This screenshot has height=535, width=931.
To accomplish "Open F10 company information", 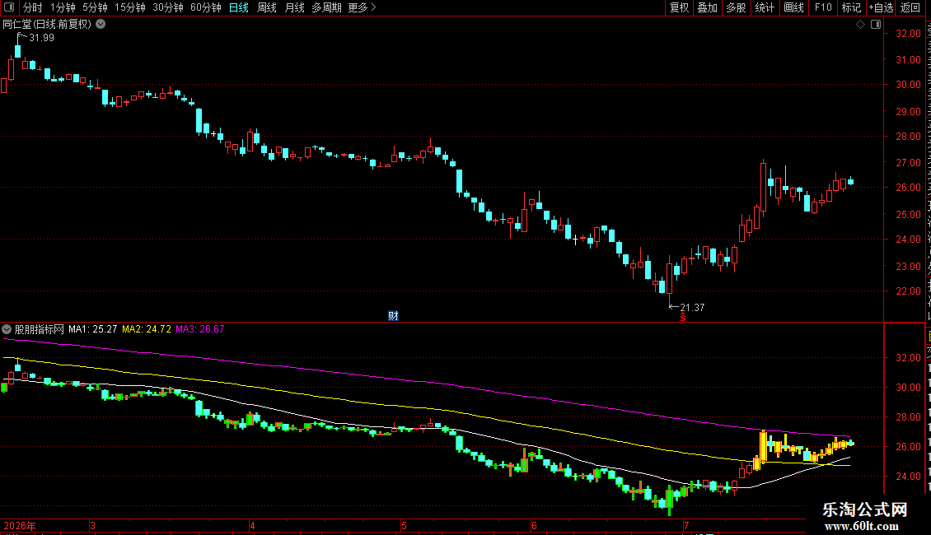I will [823, 7].
